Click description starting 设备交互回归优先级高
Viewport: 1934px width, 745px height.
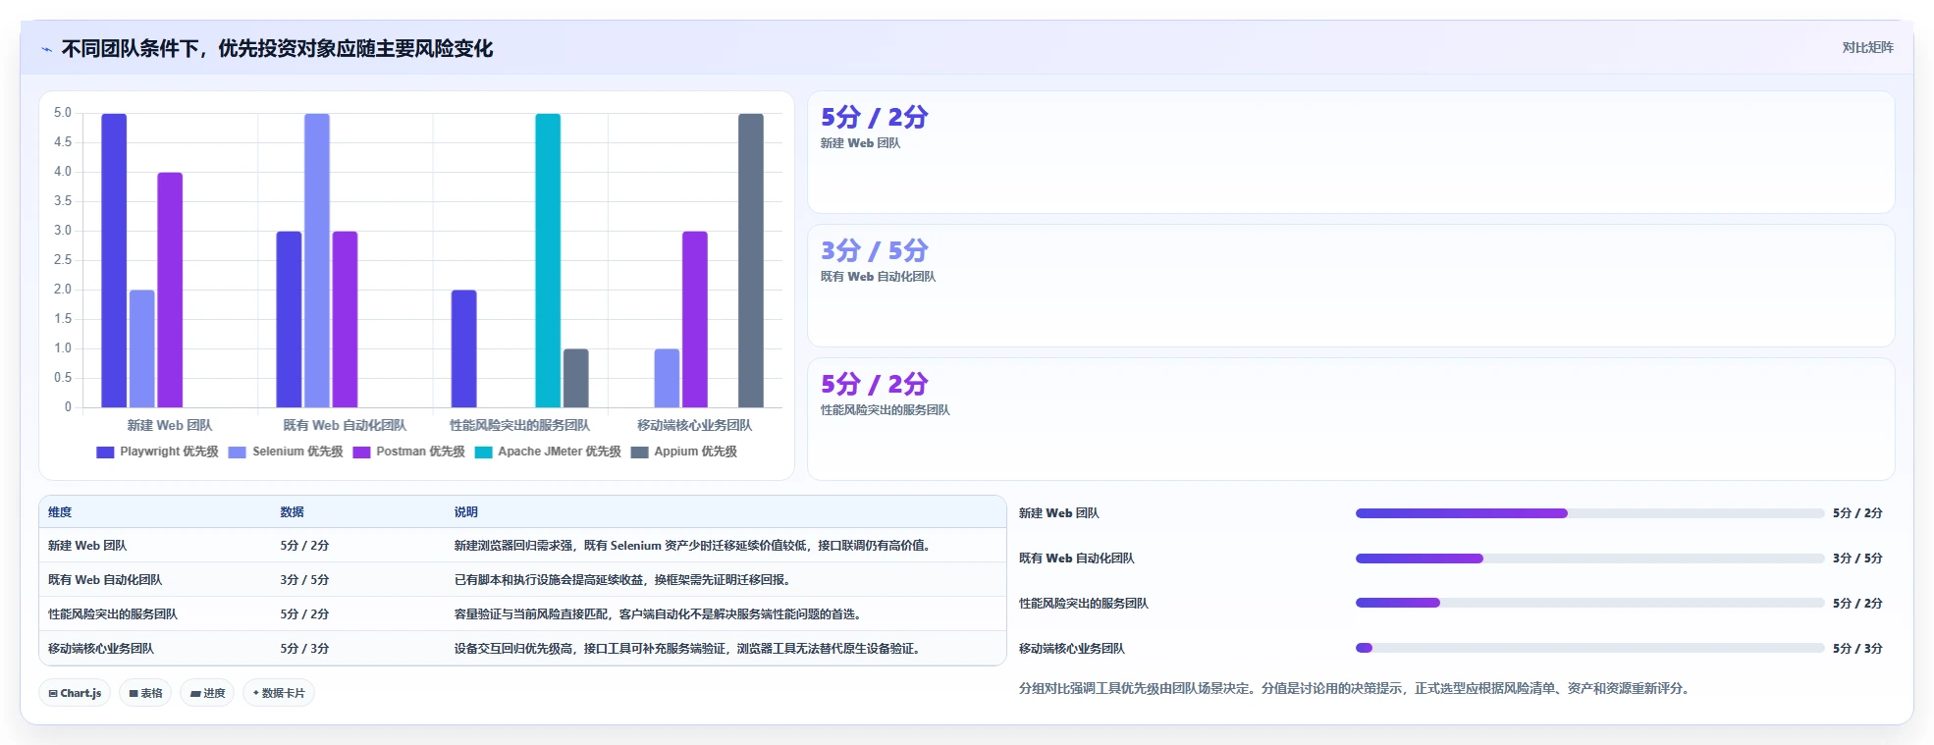[x=687, y=649]
